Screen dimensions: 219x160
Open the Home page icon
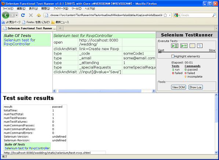(39, 15)
